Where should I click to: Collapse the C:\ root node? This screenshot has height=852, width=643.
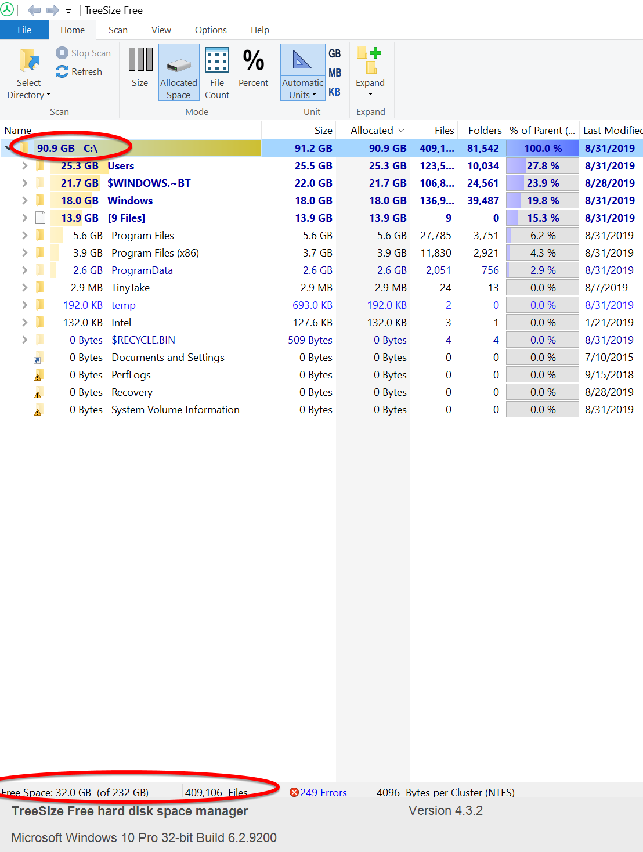8,148
